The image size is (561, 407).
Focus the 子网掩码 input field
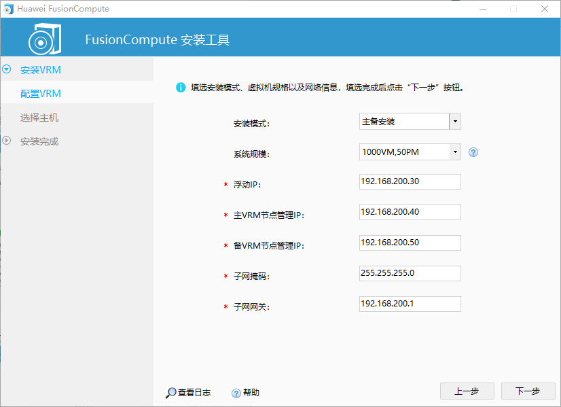pyautogui.click(x=410, y=273)
